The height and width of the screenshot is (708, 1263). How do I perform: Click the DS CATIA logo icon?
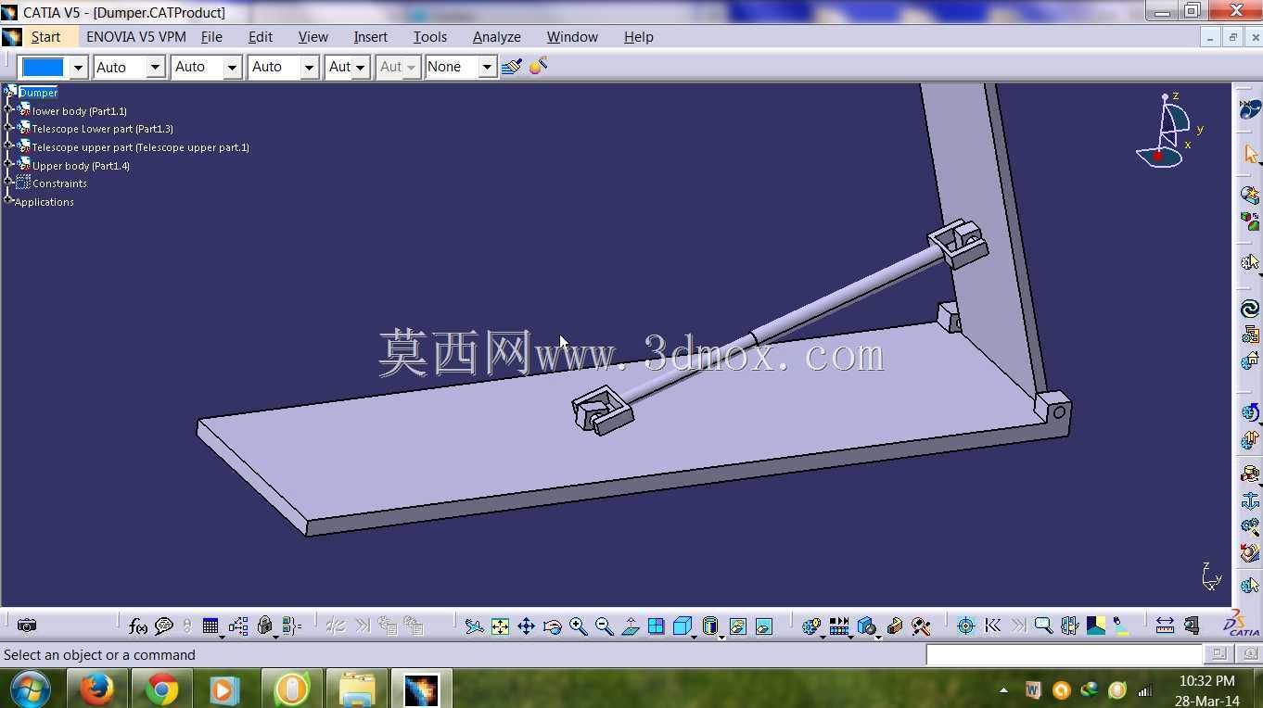click(1242, 625)
